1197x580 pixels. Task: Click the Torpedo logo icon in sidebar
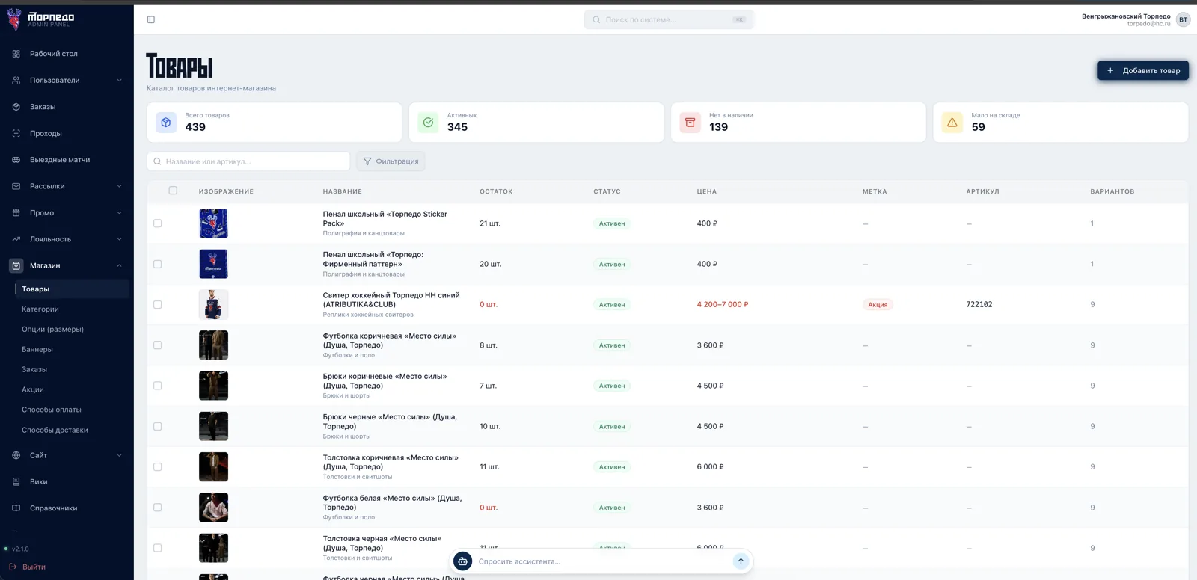[x=13, y=19]
